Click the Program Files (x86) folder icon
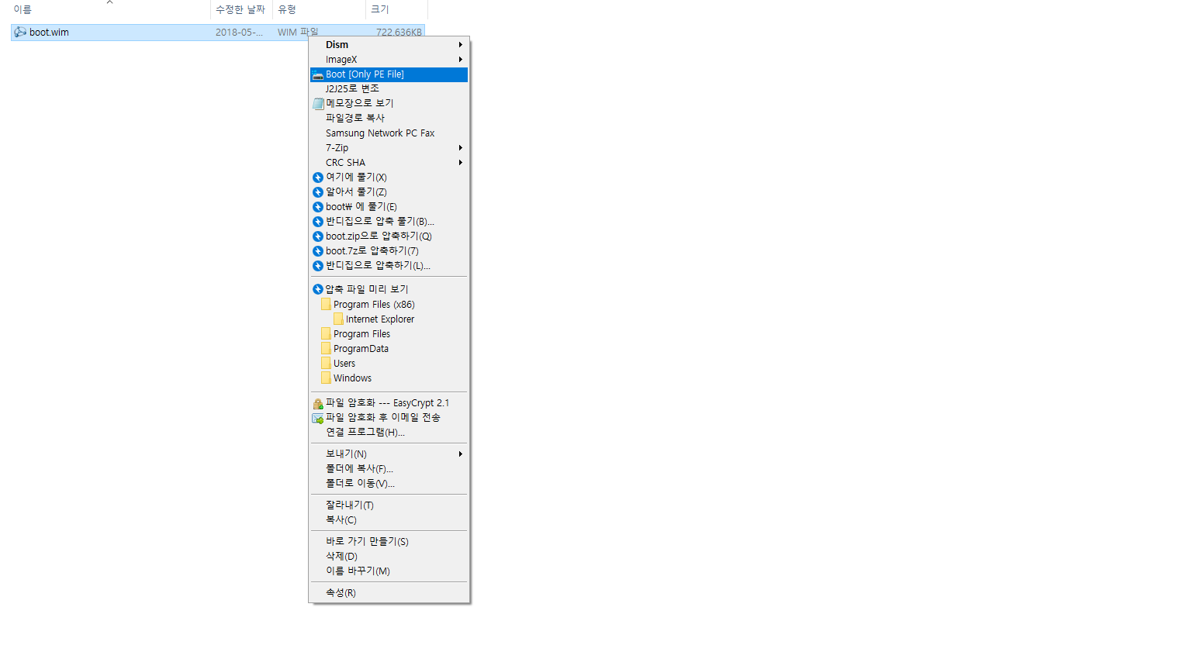Image resolution: width=1200 pixels, height=659 pixels. 326,304
